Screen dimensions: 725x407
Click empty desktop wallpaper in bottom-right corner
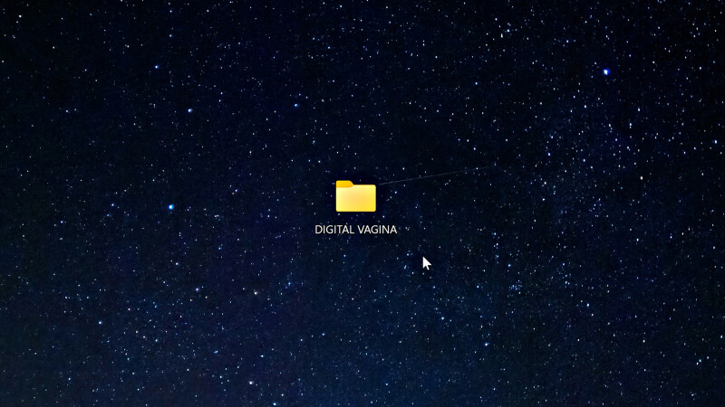click(698, 384)
